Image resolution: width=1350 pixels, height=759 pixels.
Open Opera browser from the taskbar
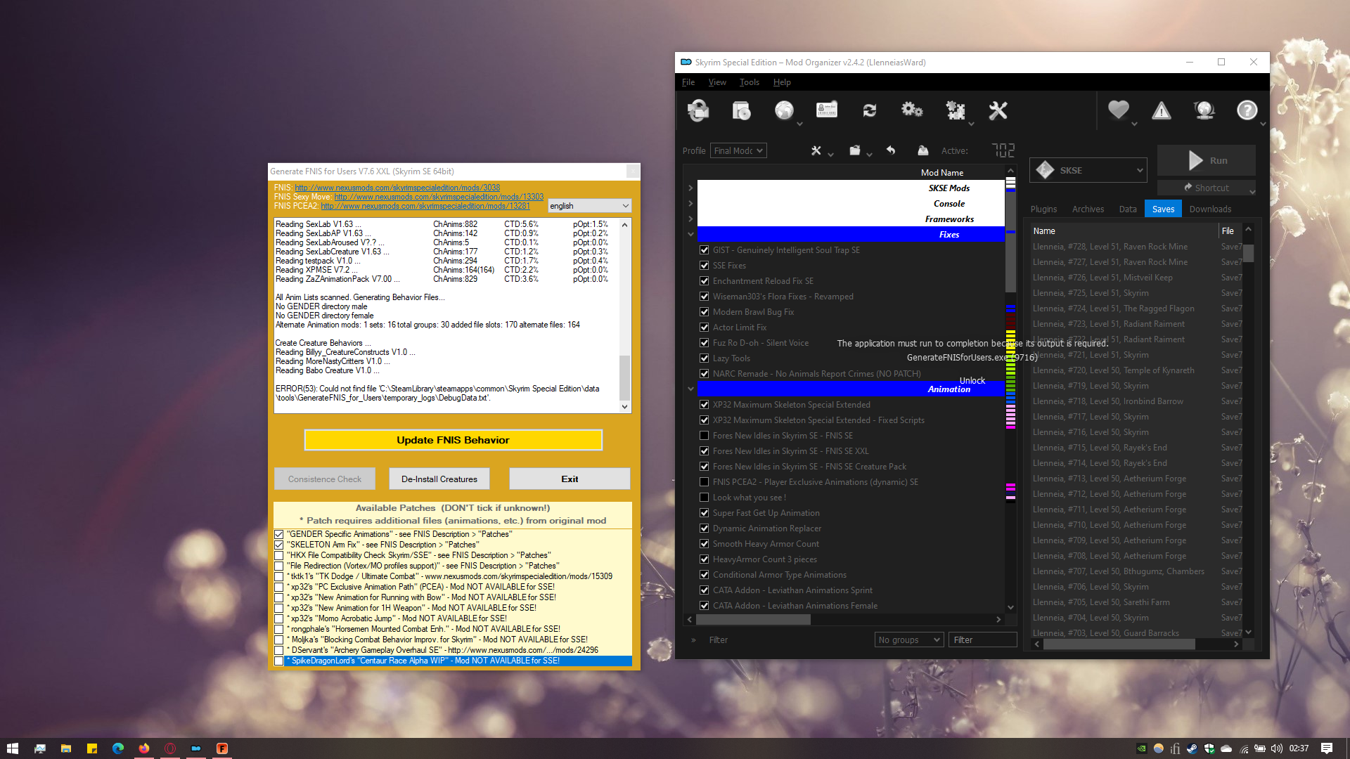coord(170,748)
